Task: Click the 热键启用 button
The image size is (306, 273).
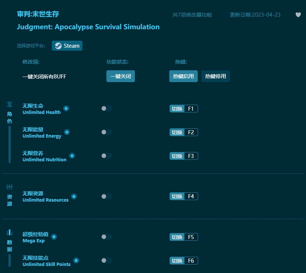Action: pyautogui.click(x=183, y=76)
